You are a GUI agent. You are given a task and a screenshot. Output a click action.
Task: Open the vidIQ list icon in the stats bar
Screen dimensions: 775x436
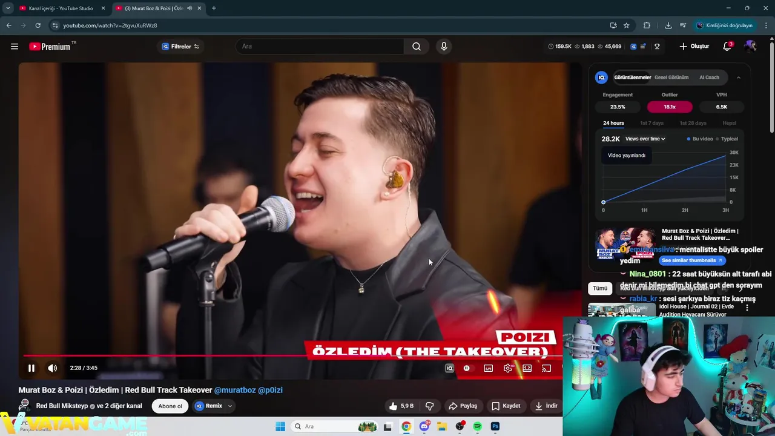(x=643, y=47)
